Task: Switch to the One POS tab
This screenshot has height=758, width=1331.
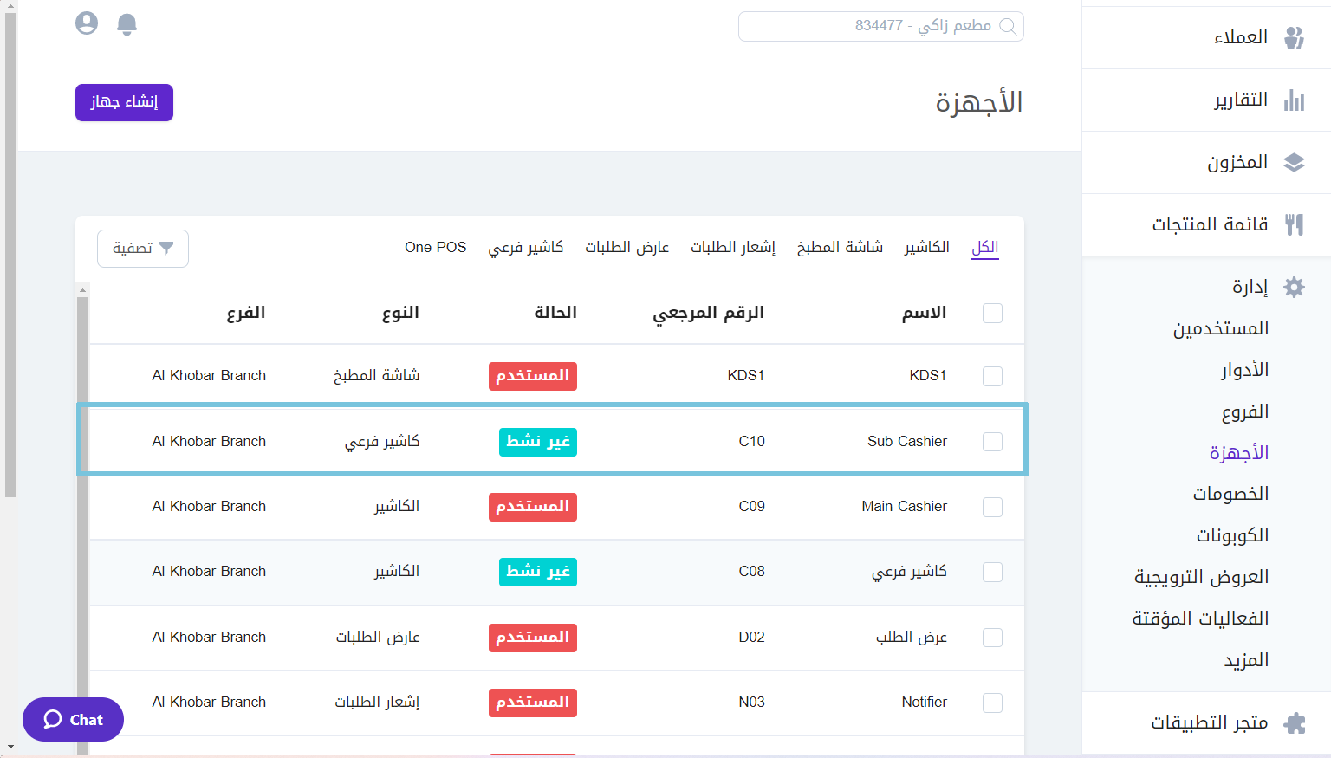Action: coord(435,248)
